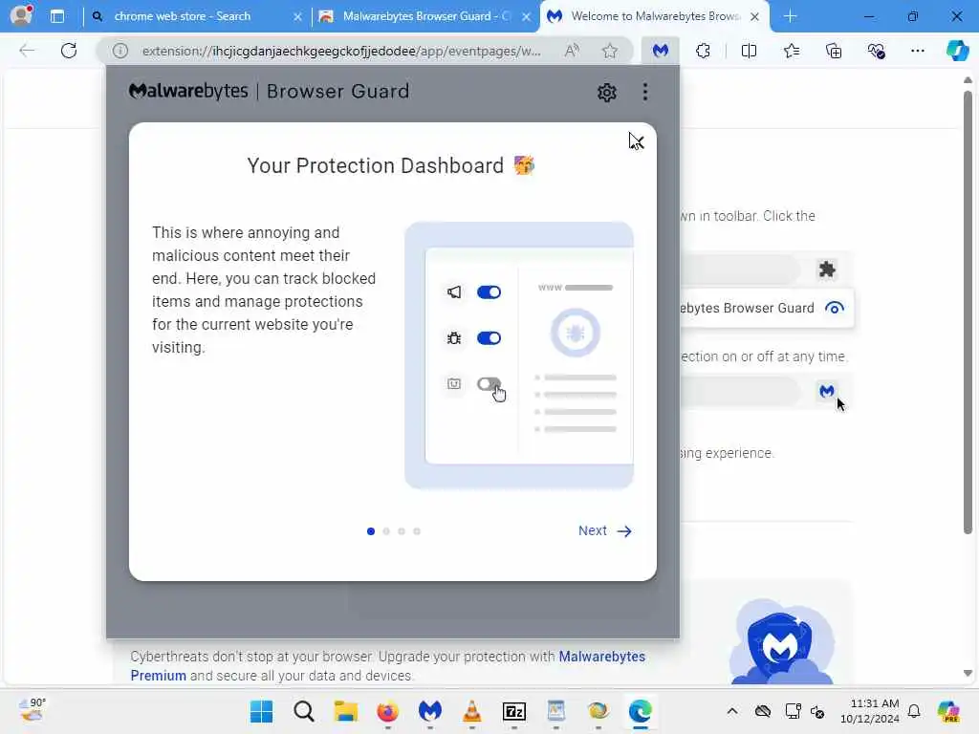Close the Welcome to Malwarebytes tab

click(755, 17)
